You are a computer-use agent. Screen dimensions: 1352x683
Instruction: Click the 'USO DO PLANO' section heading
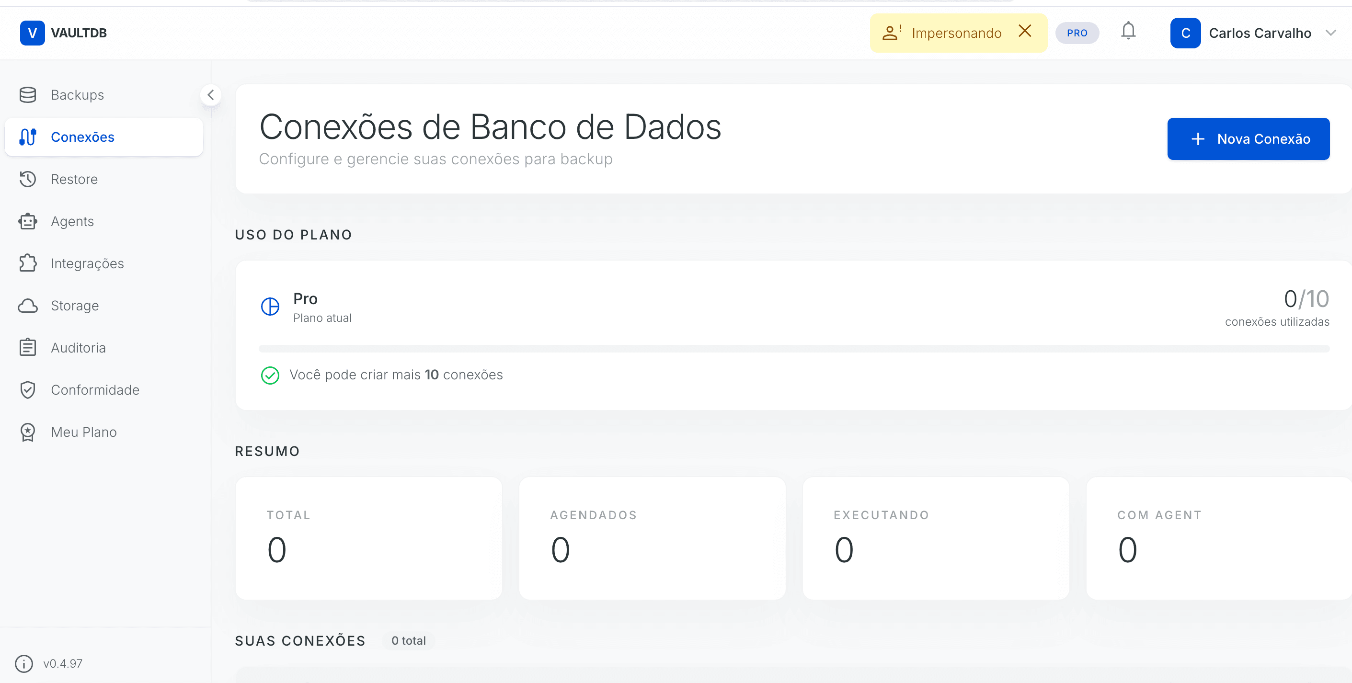pyautogui.click(x=293, y=235)
